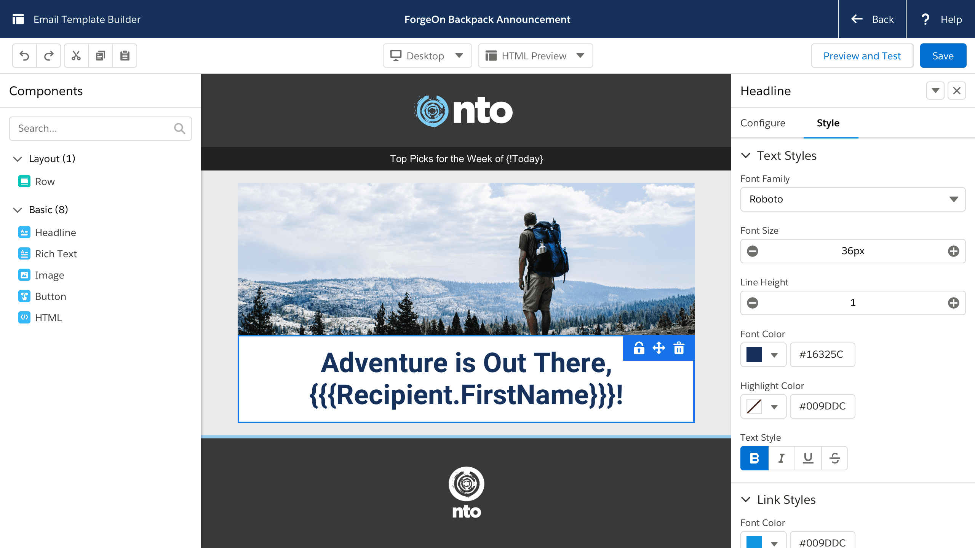
Task: Toggle bold text style
Action: [x=754, y=458]
